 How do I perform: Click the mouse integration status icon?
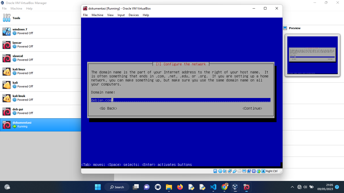259,171
